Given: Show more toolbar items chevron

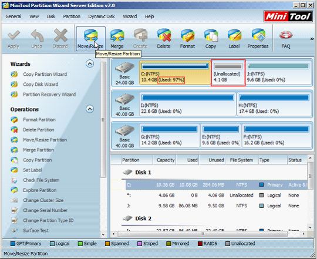Looking at the screenshot, I should point(312,39).
